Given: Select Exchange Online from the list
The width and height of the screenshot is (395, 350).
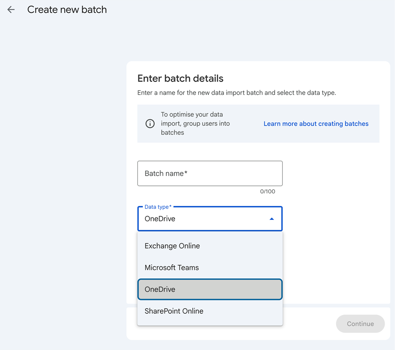Looking at the screenshot, I should (x=210, y=246).
